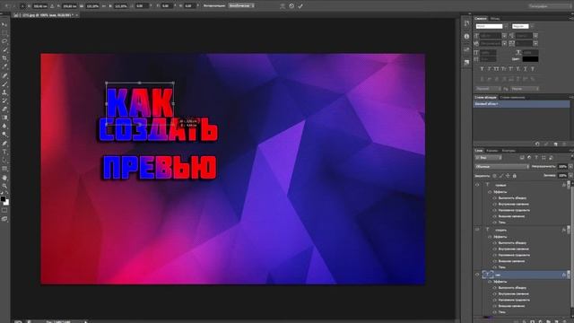Select the Hand tool
574x323 pixels.
(4, 178)
